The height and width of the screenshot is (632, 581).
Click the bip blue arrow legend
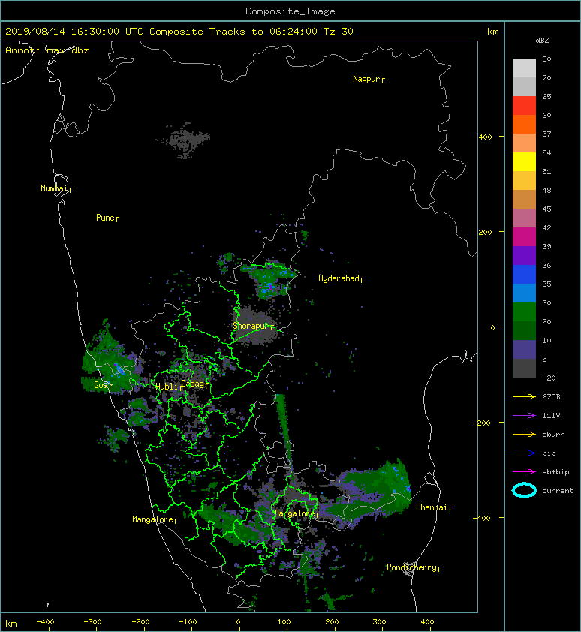tap(524, 453)
